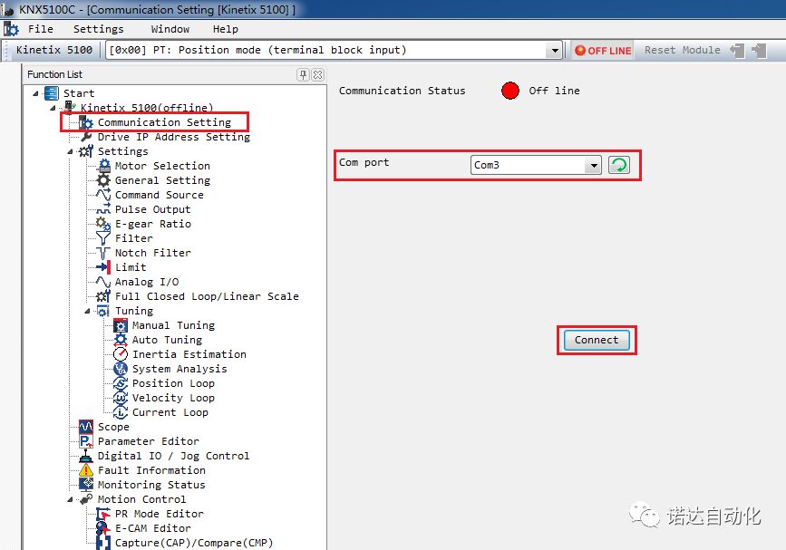Collapse the Kinetix 5100(offline) node
786x550 pixels.
(x=53, y=108)
